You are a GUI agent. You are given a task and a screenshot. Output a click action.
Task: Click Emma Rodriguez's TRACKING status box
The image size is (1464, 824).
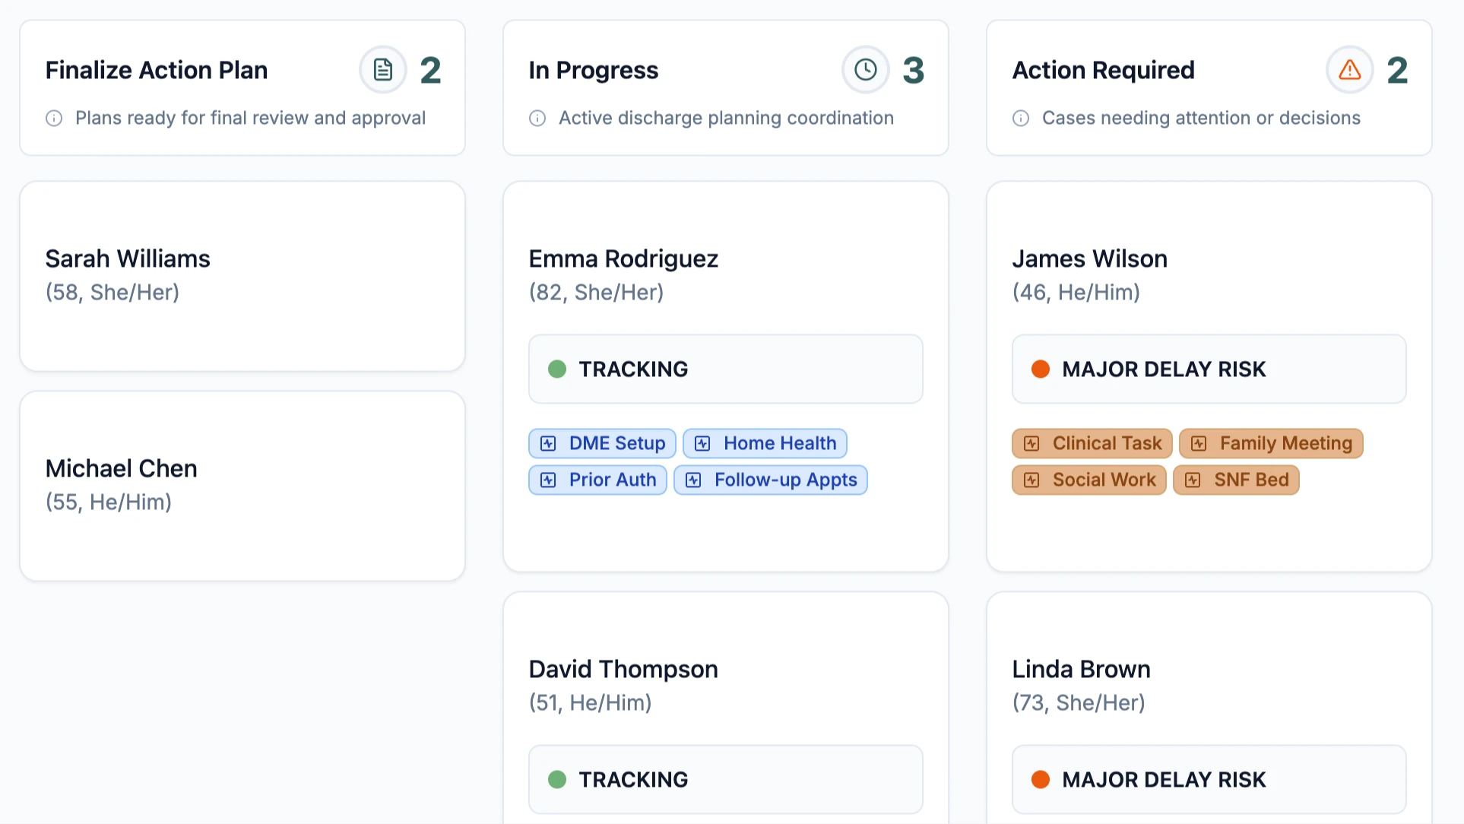(725, 369)
